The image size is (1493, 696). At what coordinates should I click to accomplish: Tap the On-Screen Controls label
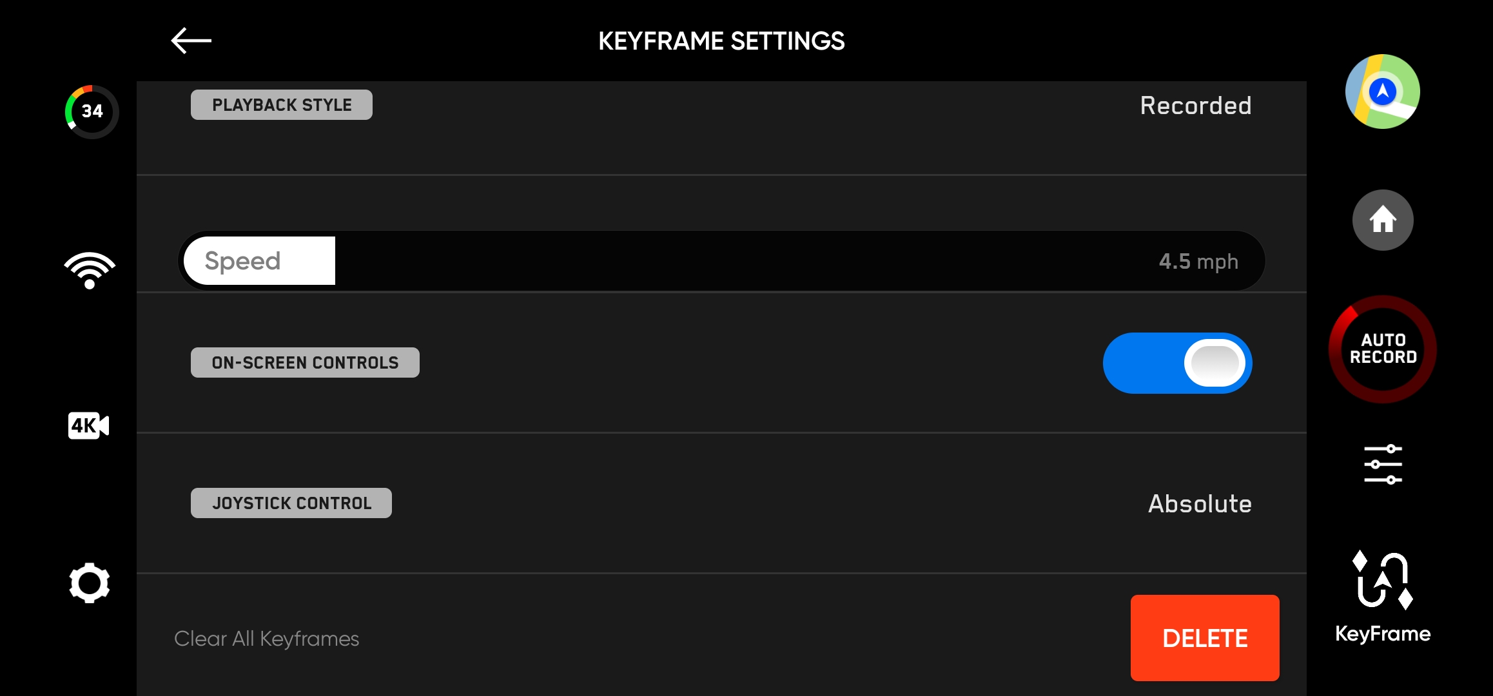click(x=305, y=362)
